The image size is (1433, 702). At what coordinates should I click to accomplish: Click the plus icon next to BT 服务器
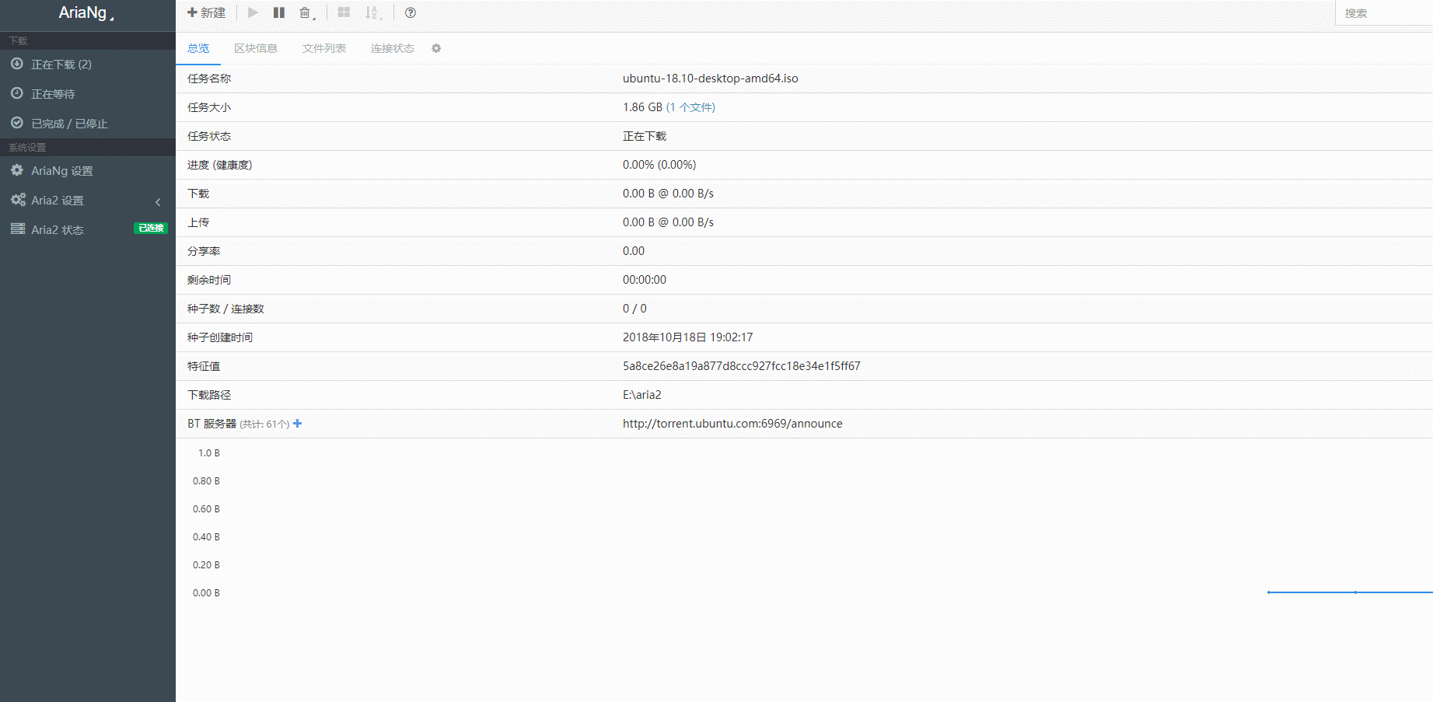pyautogui.click(x=298, y=424)
